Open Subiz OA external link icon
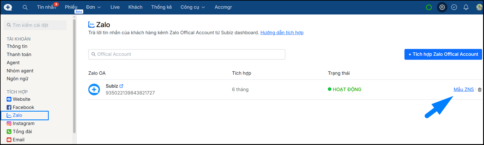 (121, 86)
